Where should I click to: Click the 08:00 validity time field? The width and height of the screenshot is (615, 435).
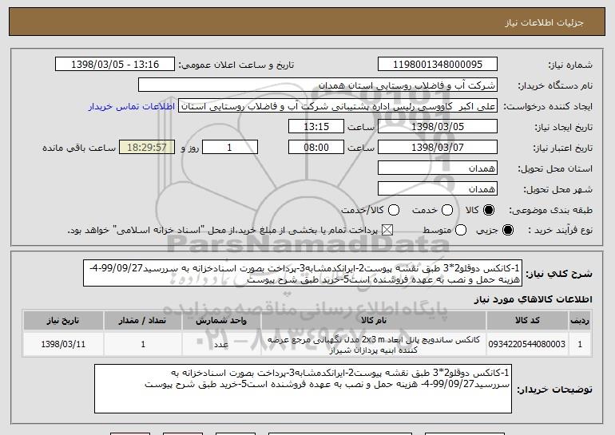coord(316,148)
